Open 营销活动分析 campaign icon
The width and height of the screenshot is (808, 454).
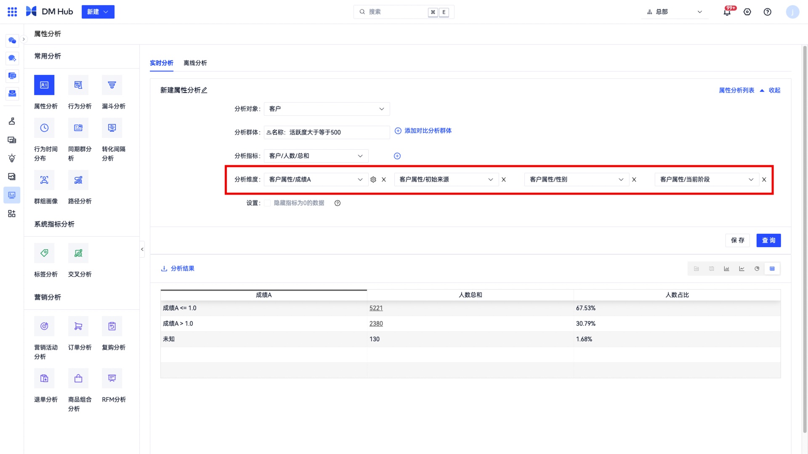click(x=44, y=326)
